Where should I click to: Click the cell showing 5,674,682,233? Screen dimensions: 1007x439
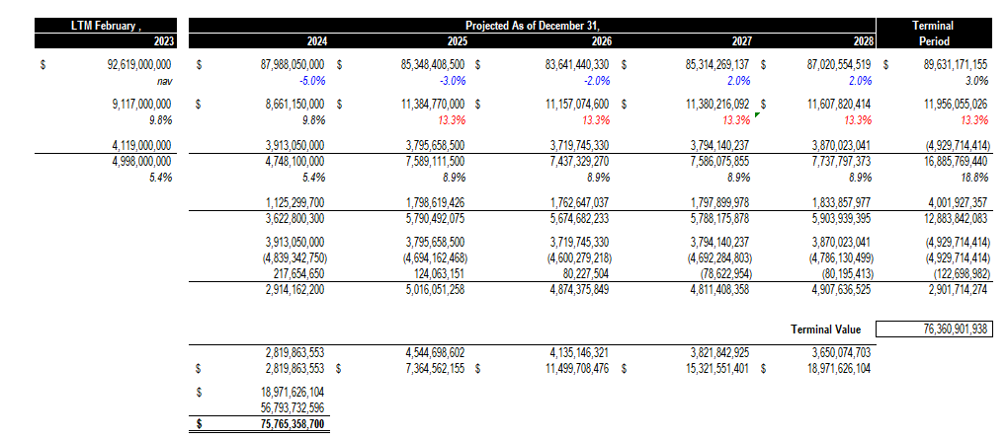[579, 219]
